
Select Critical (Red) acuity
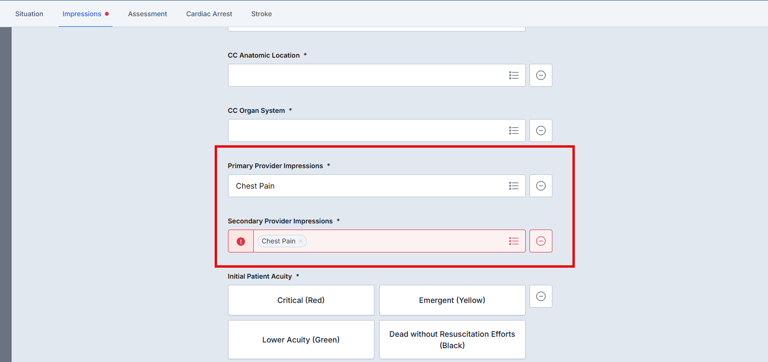pyautogui.click(x=301, y=300)
